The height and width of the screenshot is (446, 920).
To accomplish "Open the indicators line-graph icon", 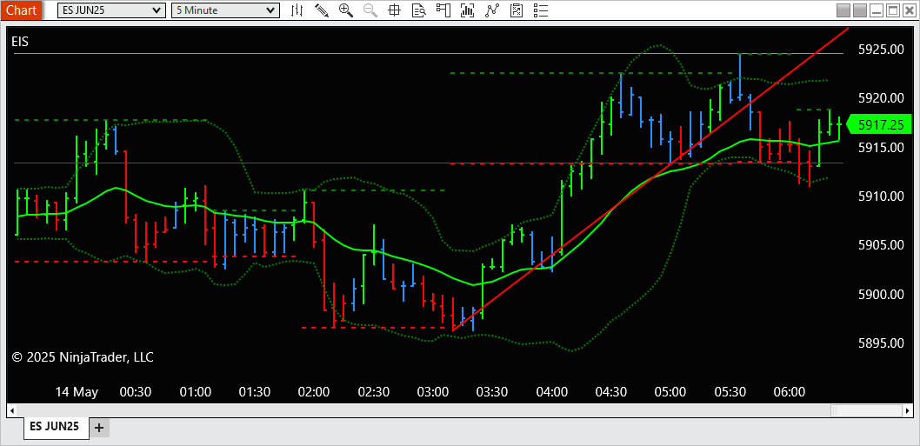I will tap(492, 10).
